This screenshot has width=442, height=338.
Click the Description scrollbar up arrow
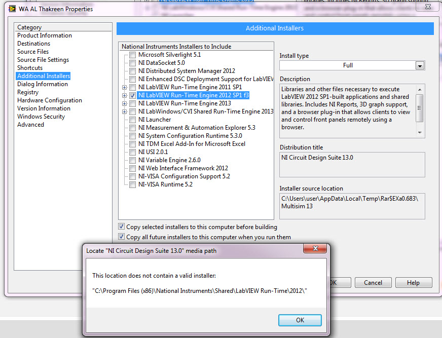click(x=420, y=90)
